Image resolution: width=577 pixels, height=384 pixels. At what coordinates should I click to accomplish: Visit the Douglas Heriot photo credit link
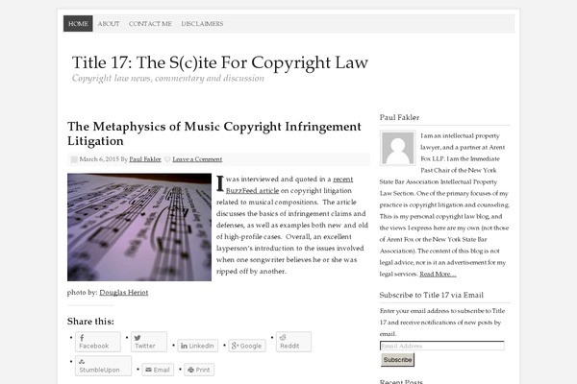[124, 293]
